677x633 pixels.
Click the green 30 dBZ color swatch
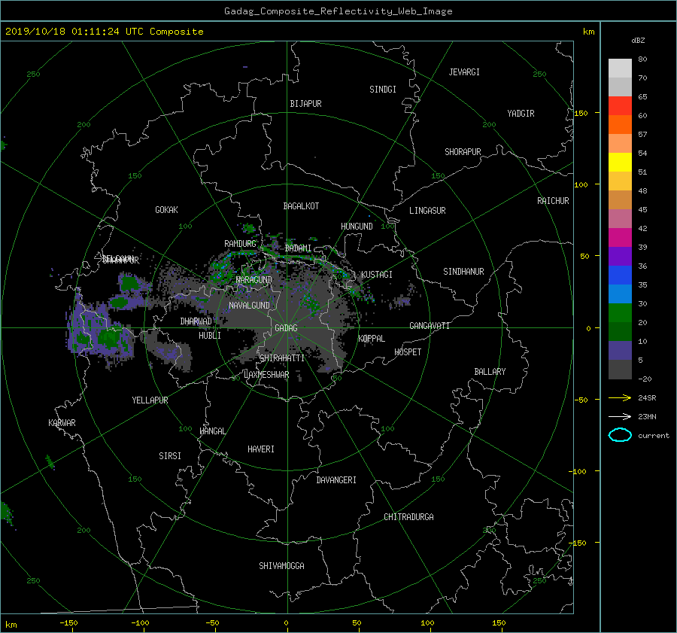pos(620,313)
